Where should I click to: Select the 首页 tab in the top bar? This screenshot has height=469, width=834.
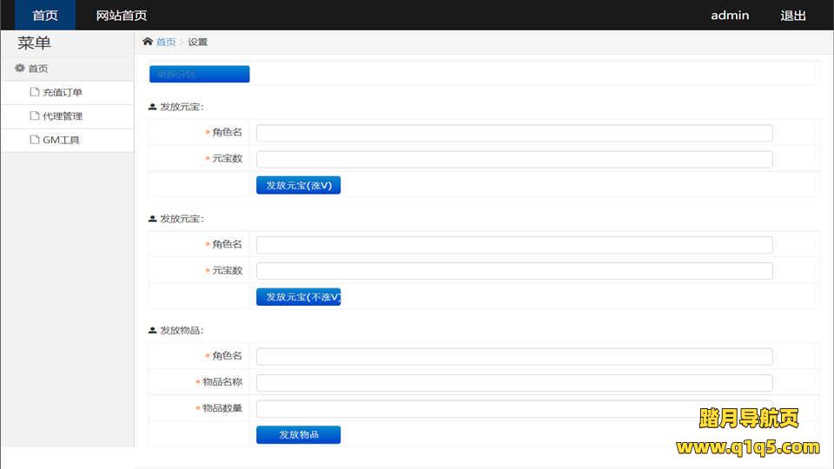click(45, 16)
